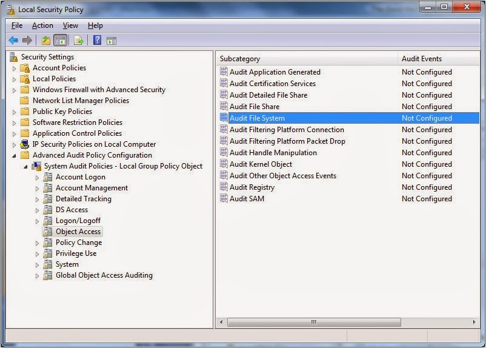The image size is (486, 348).
Task: Select the Audit File System row
Action: (x=349, y=118)
